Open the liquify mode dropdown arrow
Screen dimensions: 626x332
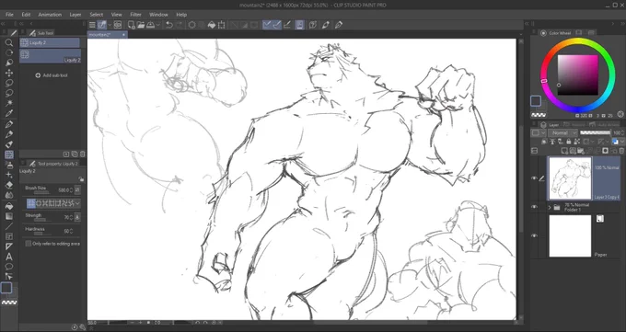[77, 203]
